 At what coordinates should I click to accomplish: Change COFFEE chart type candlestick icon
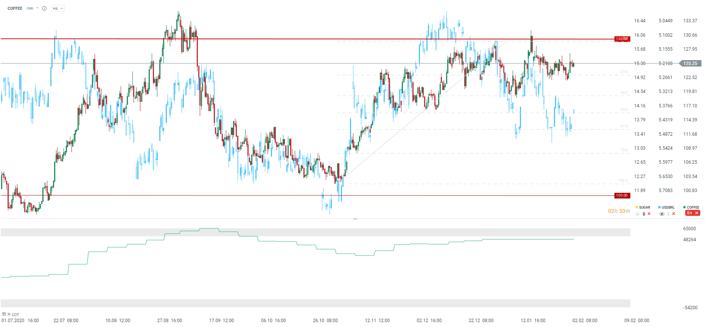(690, 213)
